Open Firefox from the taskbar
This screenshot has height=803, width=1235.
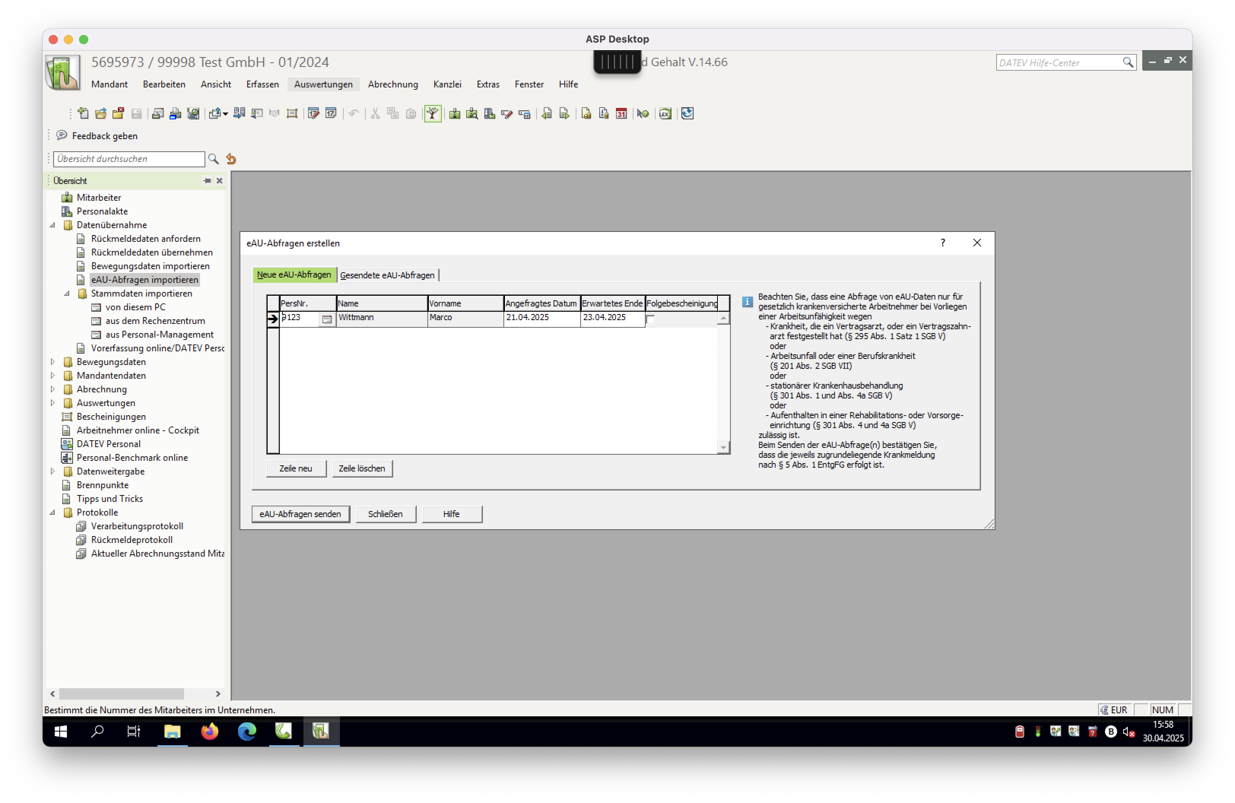click(210, 732)
